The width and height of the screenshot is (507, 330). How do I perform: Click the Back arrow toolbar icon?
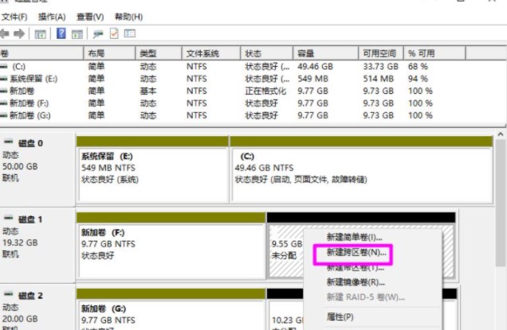pos(6,33)
